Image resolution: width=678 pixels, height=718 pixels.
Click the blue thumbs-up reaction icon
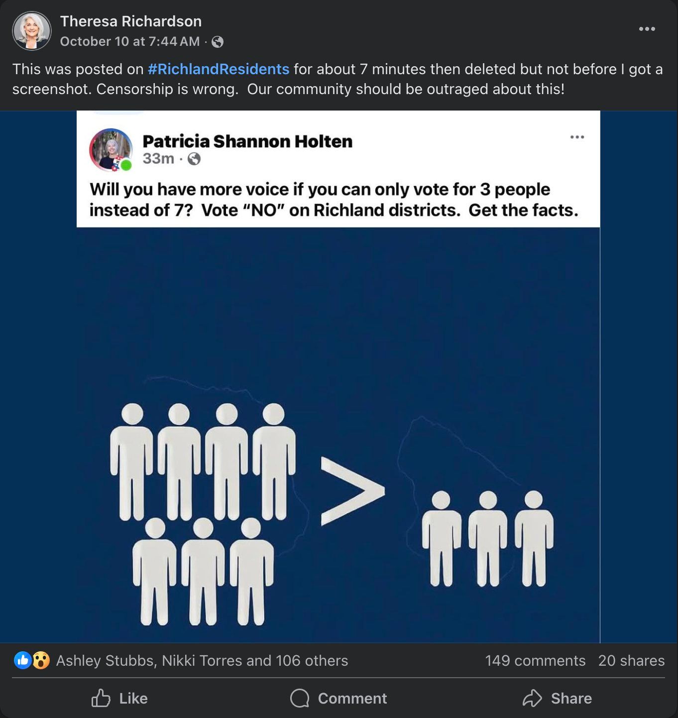point(23,660)
